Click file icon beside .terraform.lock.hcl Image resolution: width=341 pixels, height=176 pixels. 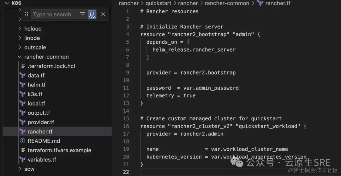23,66
